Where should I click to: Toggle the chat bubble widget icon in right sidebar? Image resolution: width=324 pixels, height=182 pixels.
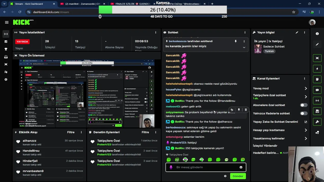tap(317, 90)
